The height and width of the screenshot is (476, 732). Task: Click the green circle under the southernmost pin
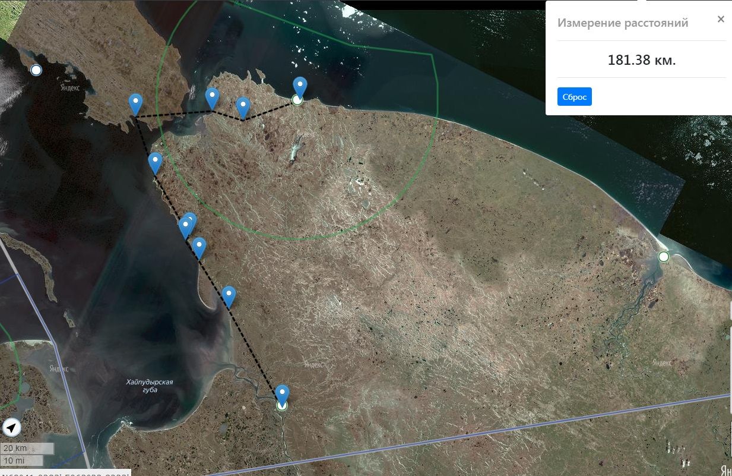click(x=282, y=406)
